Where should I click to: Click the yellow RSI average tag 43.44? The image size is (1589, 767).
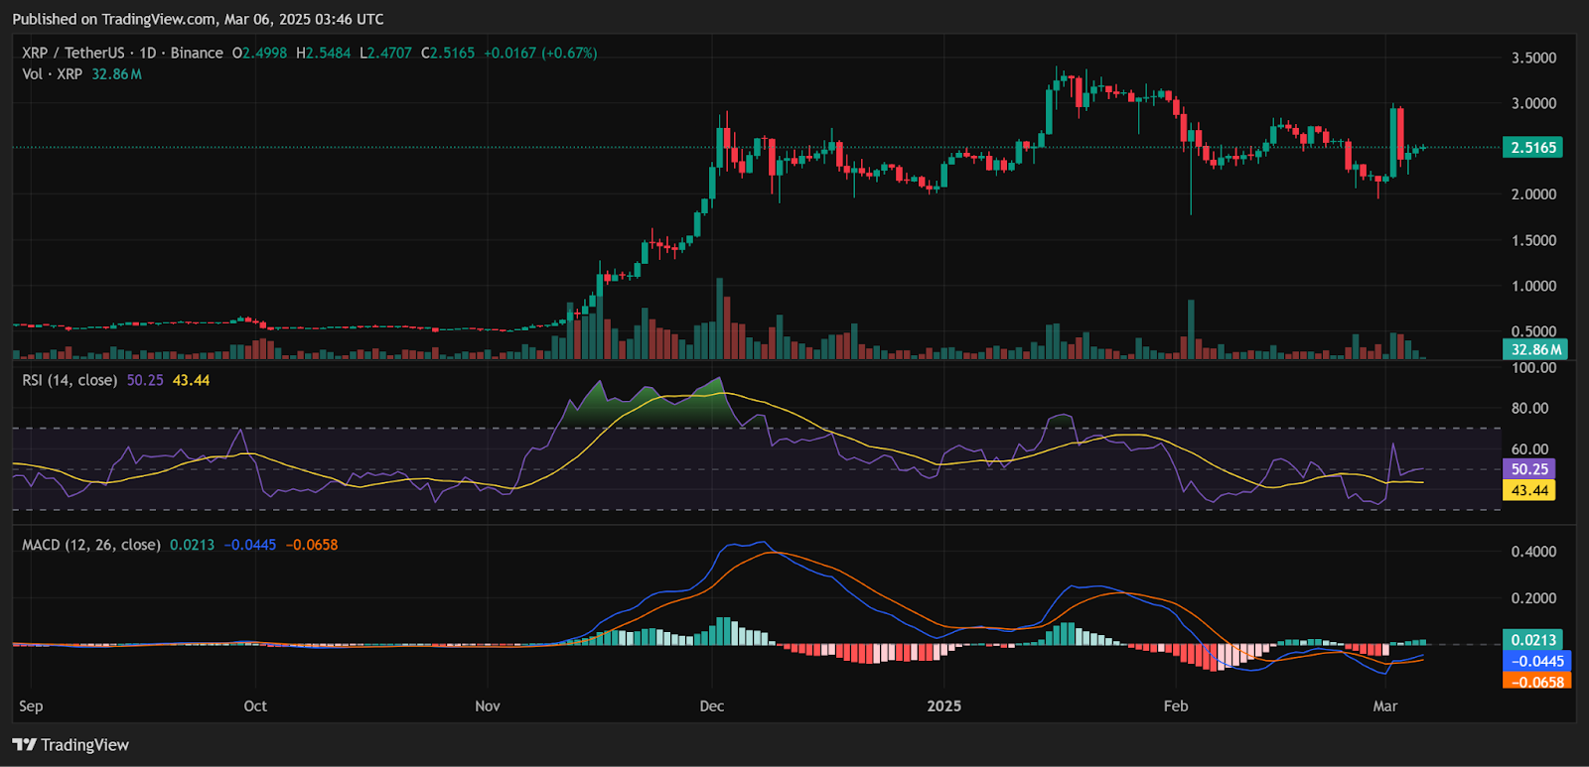1529,490
